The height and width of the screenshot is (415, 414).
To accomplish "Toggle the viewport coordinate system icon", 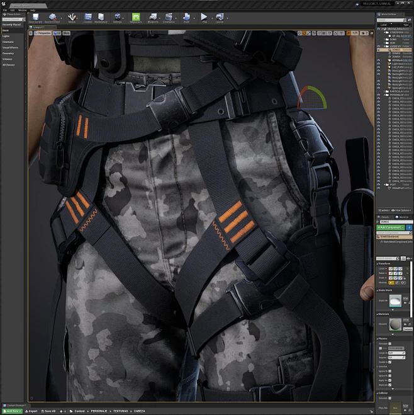I will point(314,33).
